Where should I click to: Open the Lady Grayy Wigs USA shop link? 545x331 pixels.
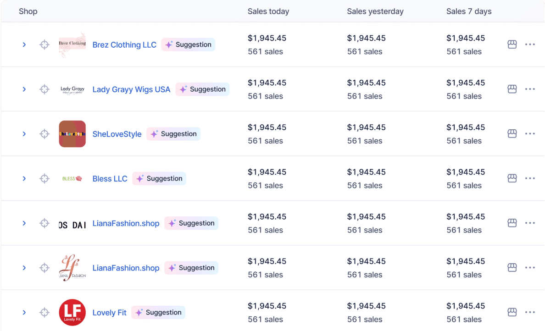point(132,89)
